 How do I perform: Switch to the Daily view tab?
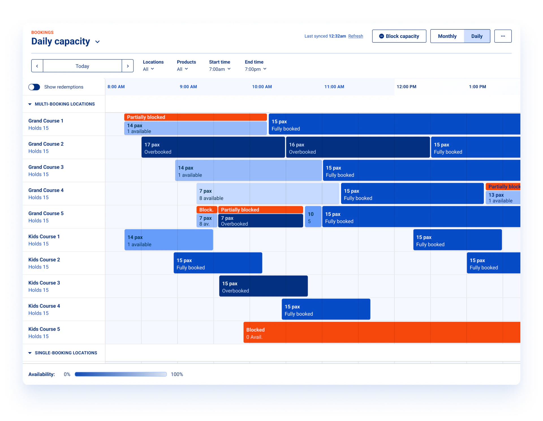[x=477, y=36]
